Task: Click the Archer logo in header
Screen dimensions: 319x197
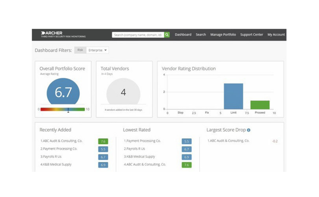Action: (x=52, y=33)
